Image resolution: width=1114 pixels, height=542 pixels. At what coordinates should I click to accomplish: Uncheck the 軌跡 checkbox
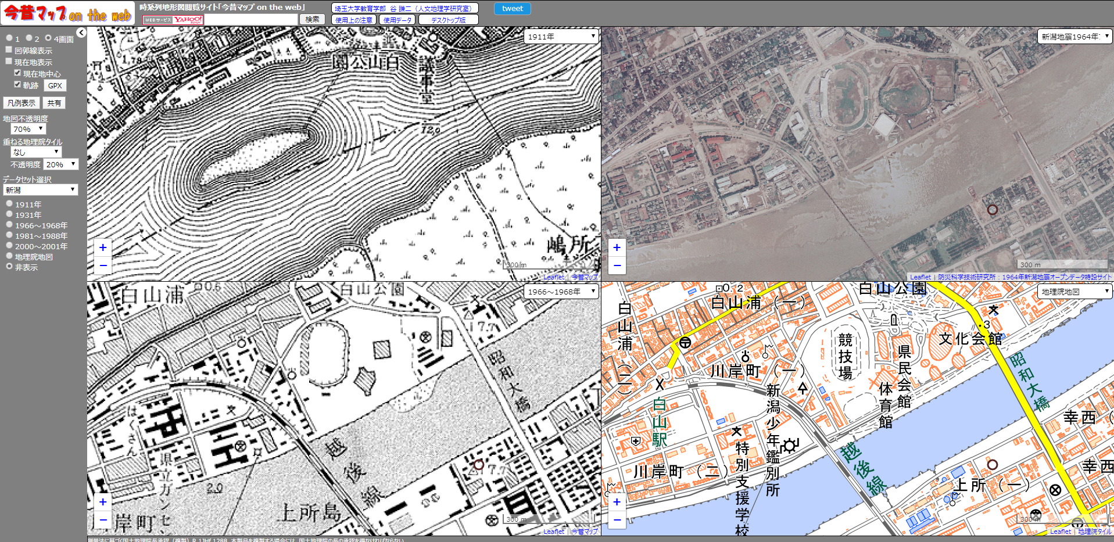point(17,85)
